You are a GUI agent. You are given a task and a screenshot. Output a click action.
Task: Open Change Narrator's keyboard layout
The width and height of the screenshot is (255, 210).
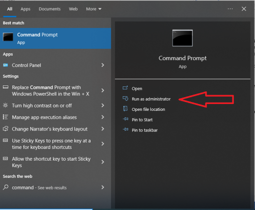[x=55, y=129]
